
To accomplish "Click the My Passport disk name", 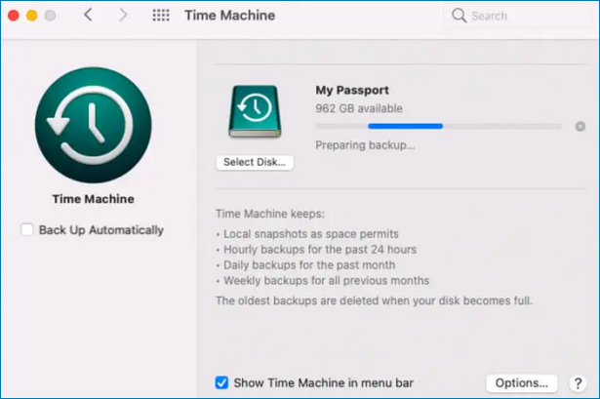I will [x=350, y=89].
